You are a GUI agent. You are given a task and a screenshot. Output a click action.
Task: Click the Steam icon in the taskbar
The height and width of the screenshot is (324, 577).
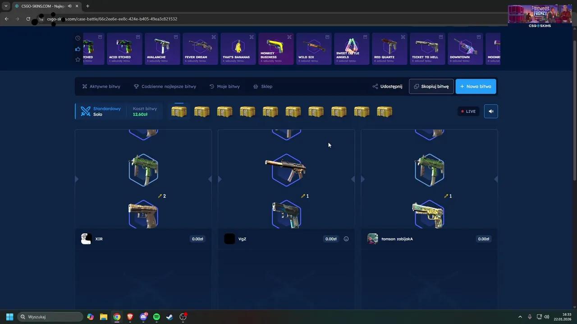coord(169,317)
